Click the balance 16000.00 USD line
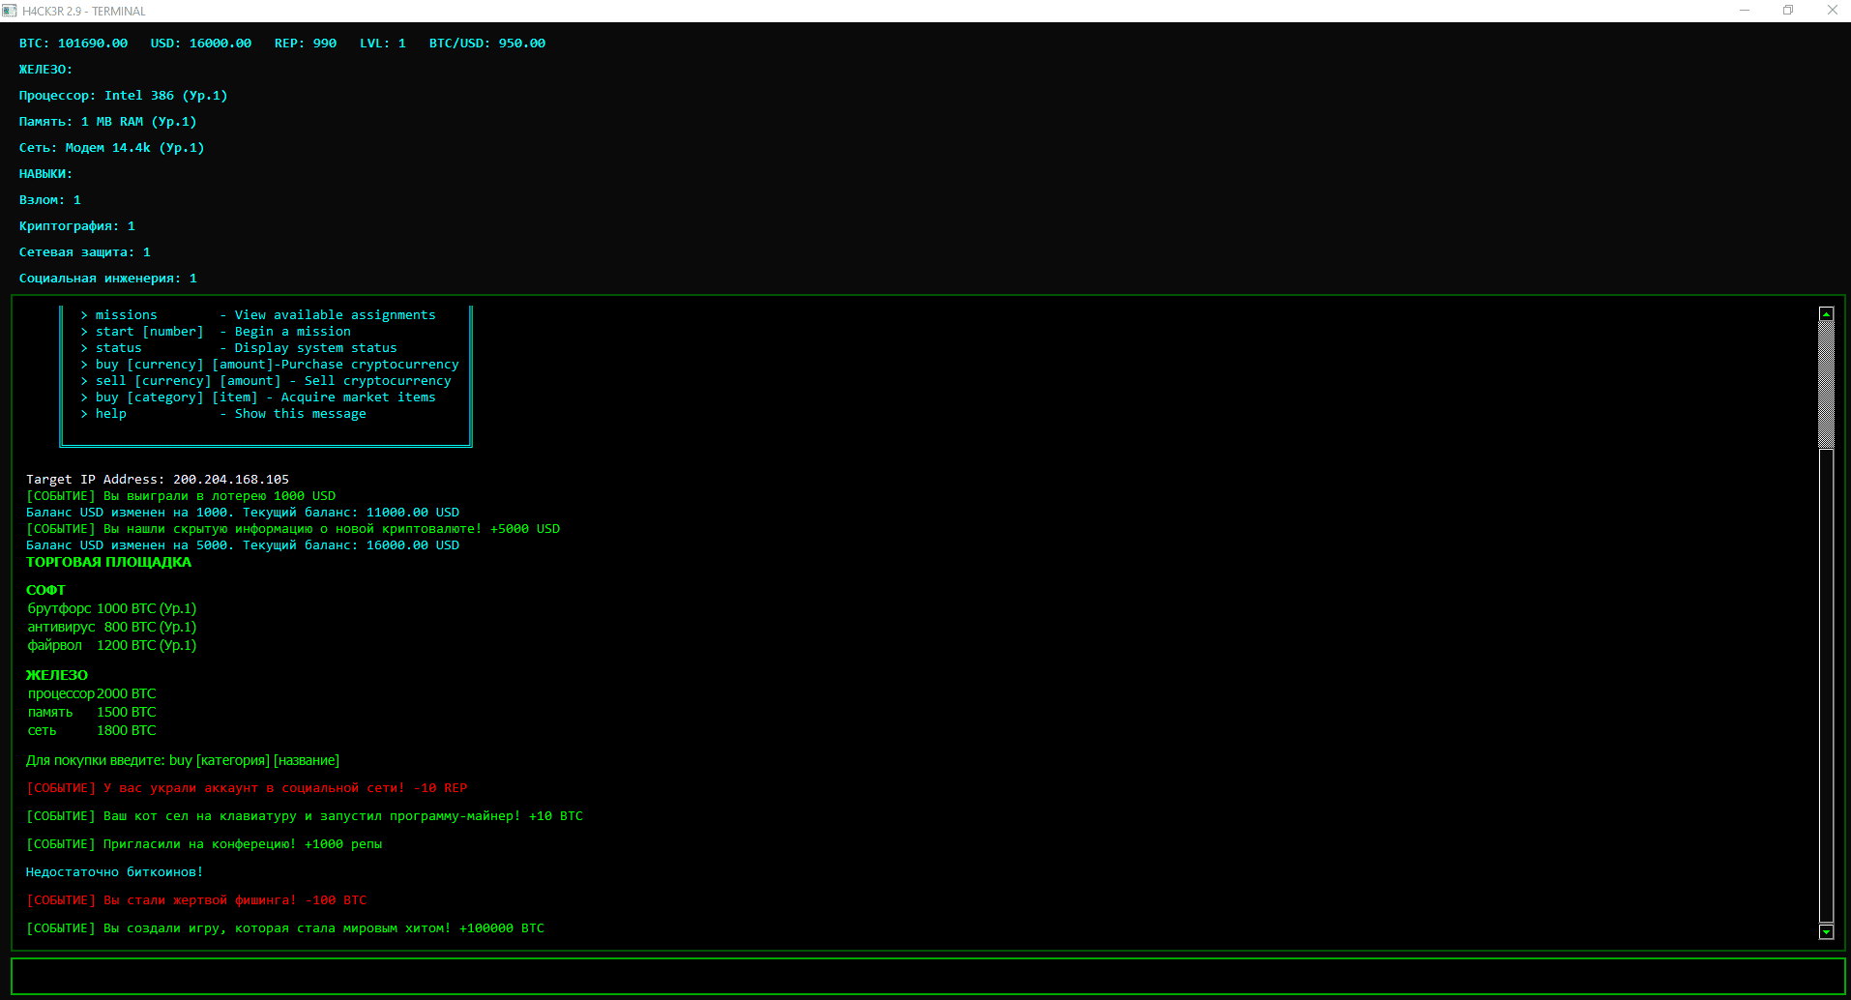 click(243, 545)
